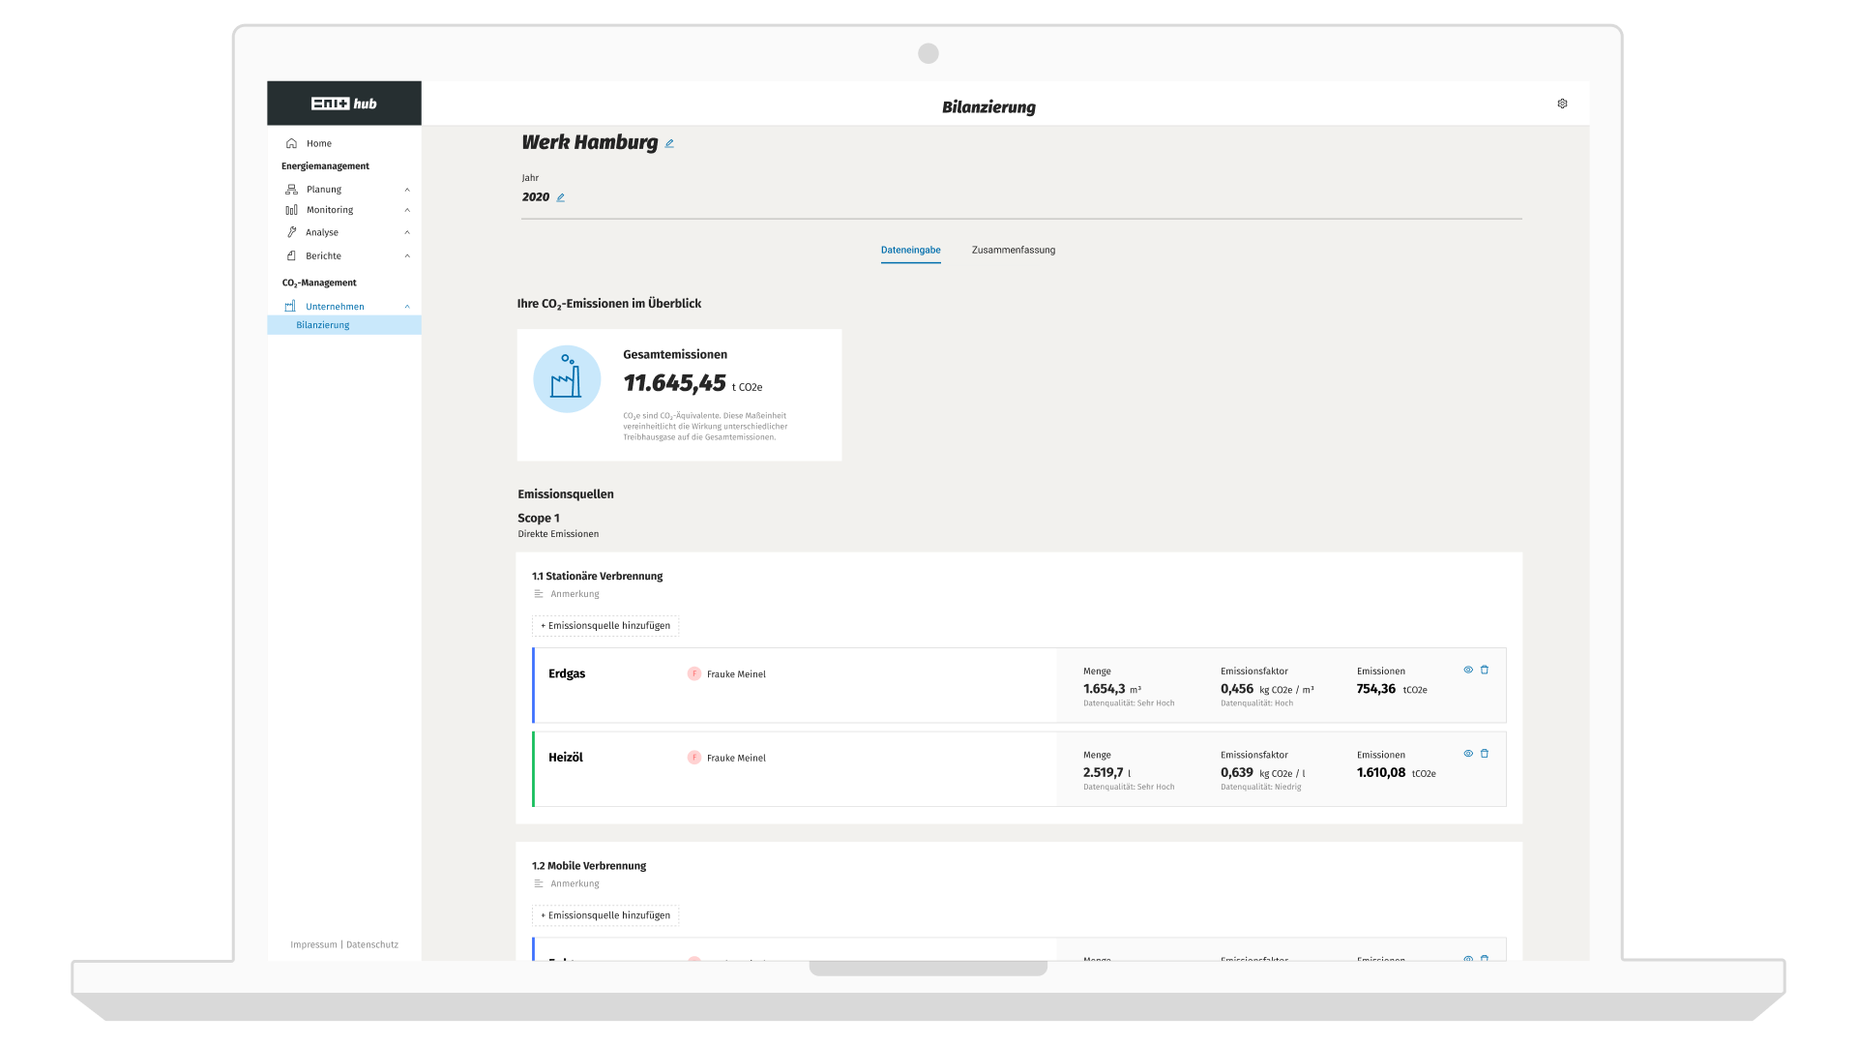Click the blue factory emissions icon

click(567, 379)
